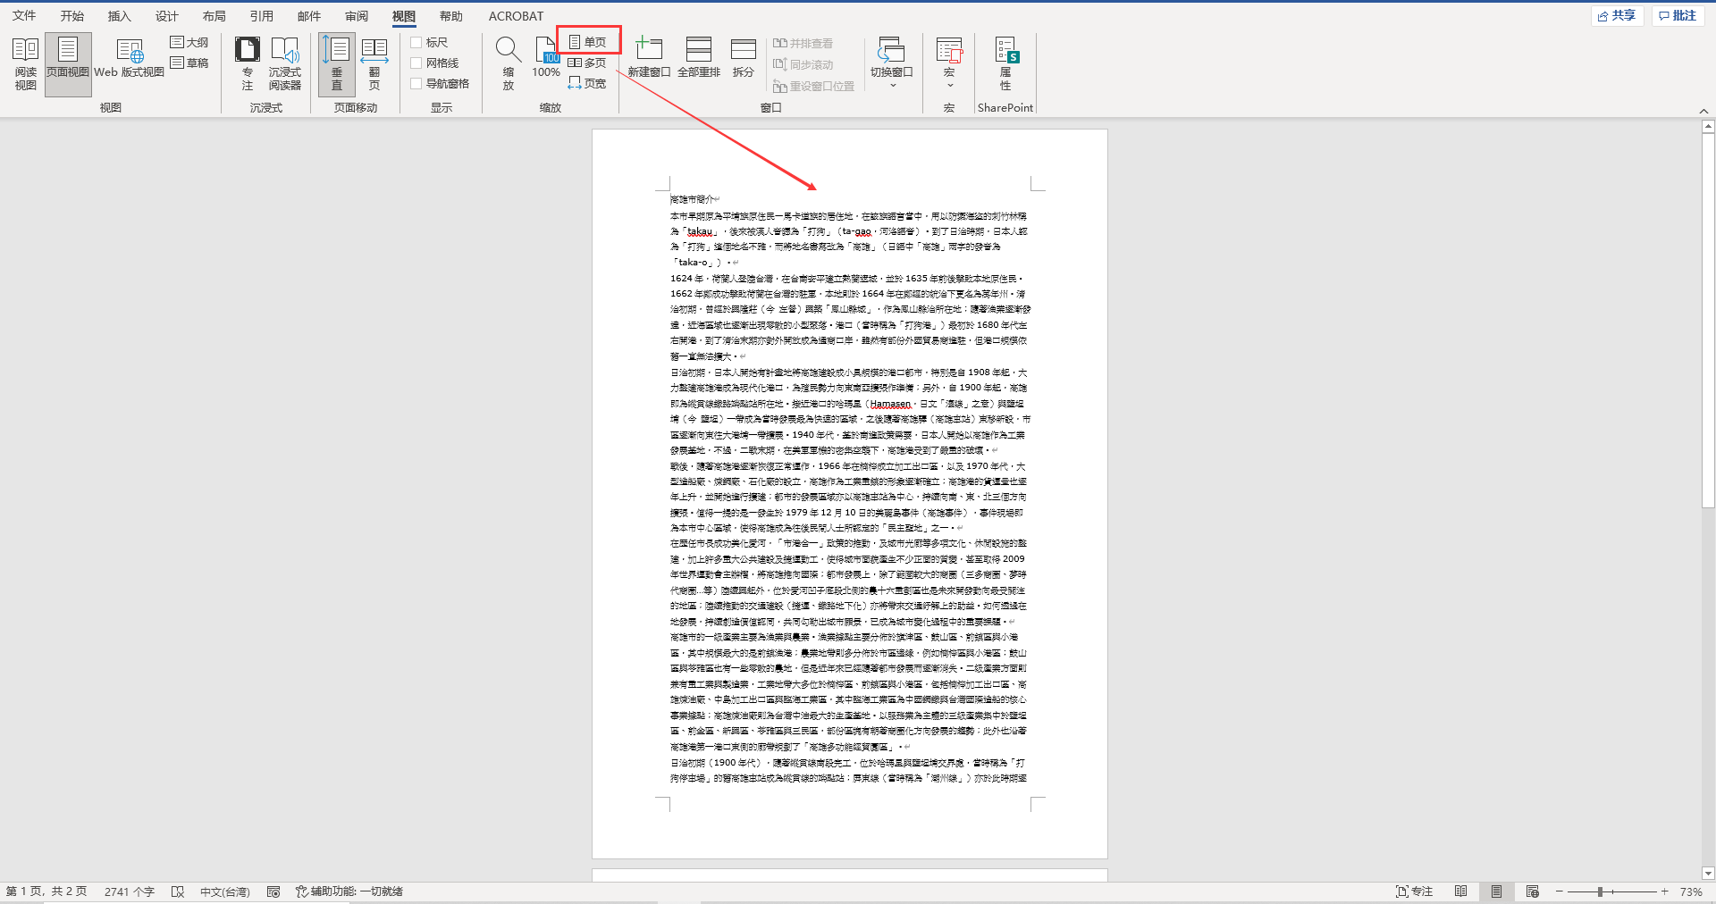Choose Page Width (页宽) zoom
Image resolution: width=1716 pixels, height=904 pixels.
[x=588, y=83]
